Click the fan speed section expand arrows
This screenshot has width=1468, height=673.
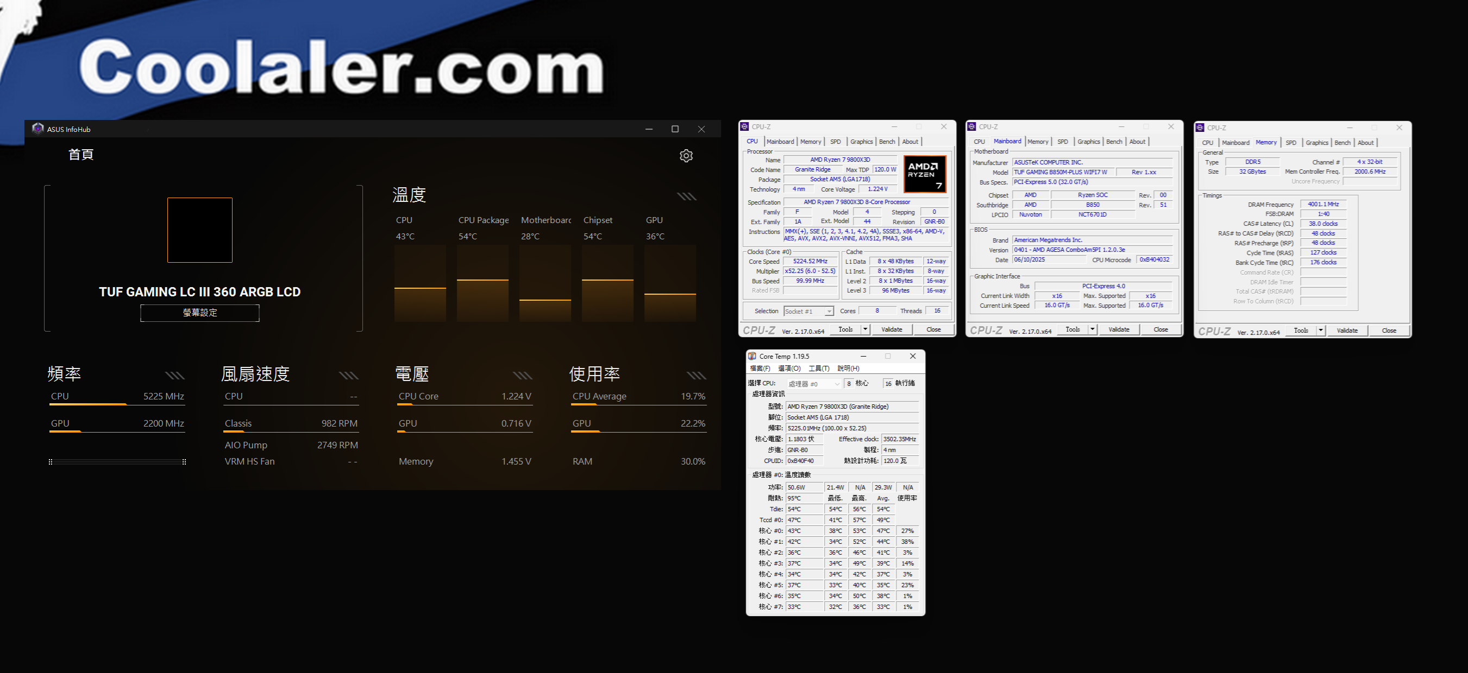pos(348,375)
